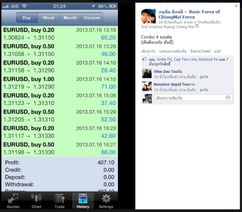Select the History inbox icon
This screenshot has height=212, width=242.
click(83, 198)
